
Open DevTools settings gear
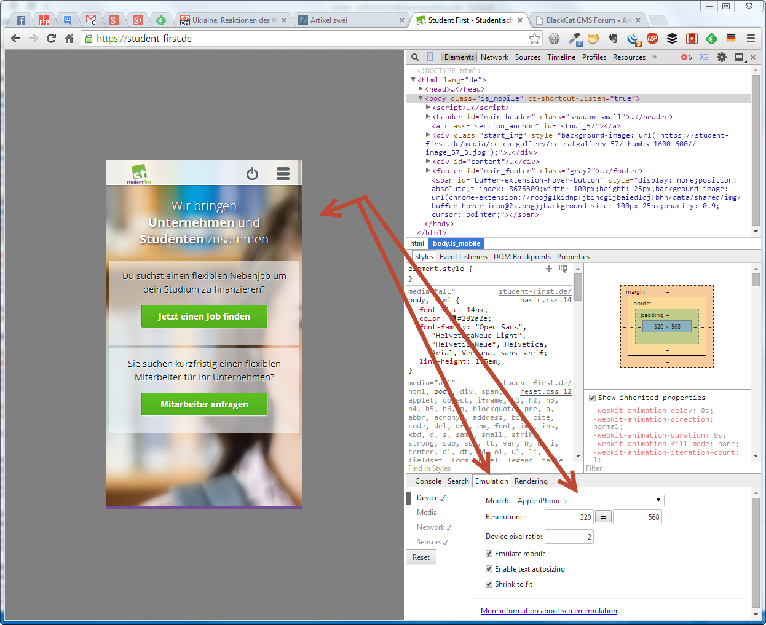click(722, 57)
